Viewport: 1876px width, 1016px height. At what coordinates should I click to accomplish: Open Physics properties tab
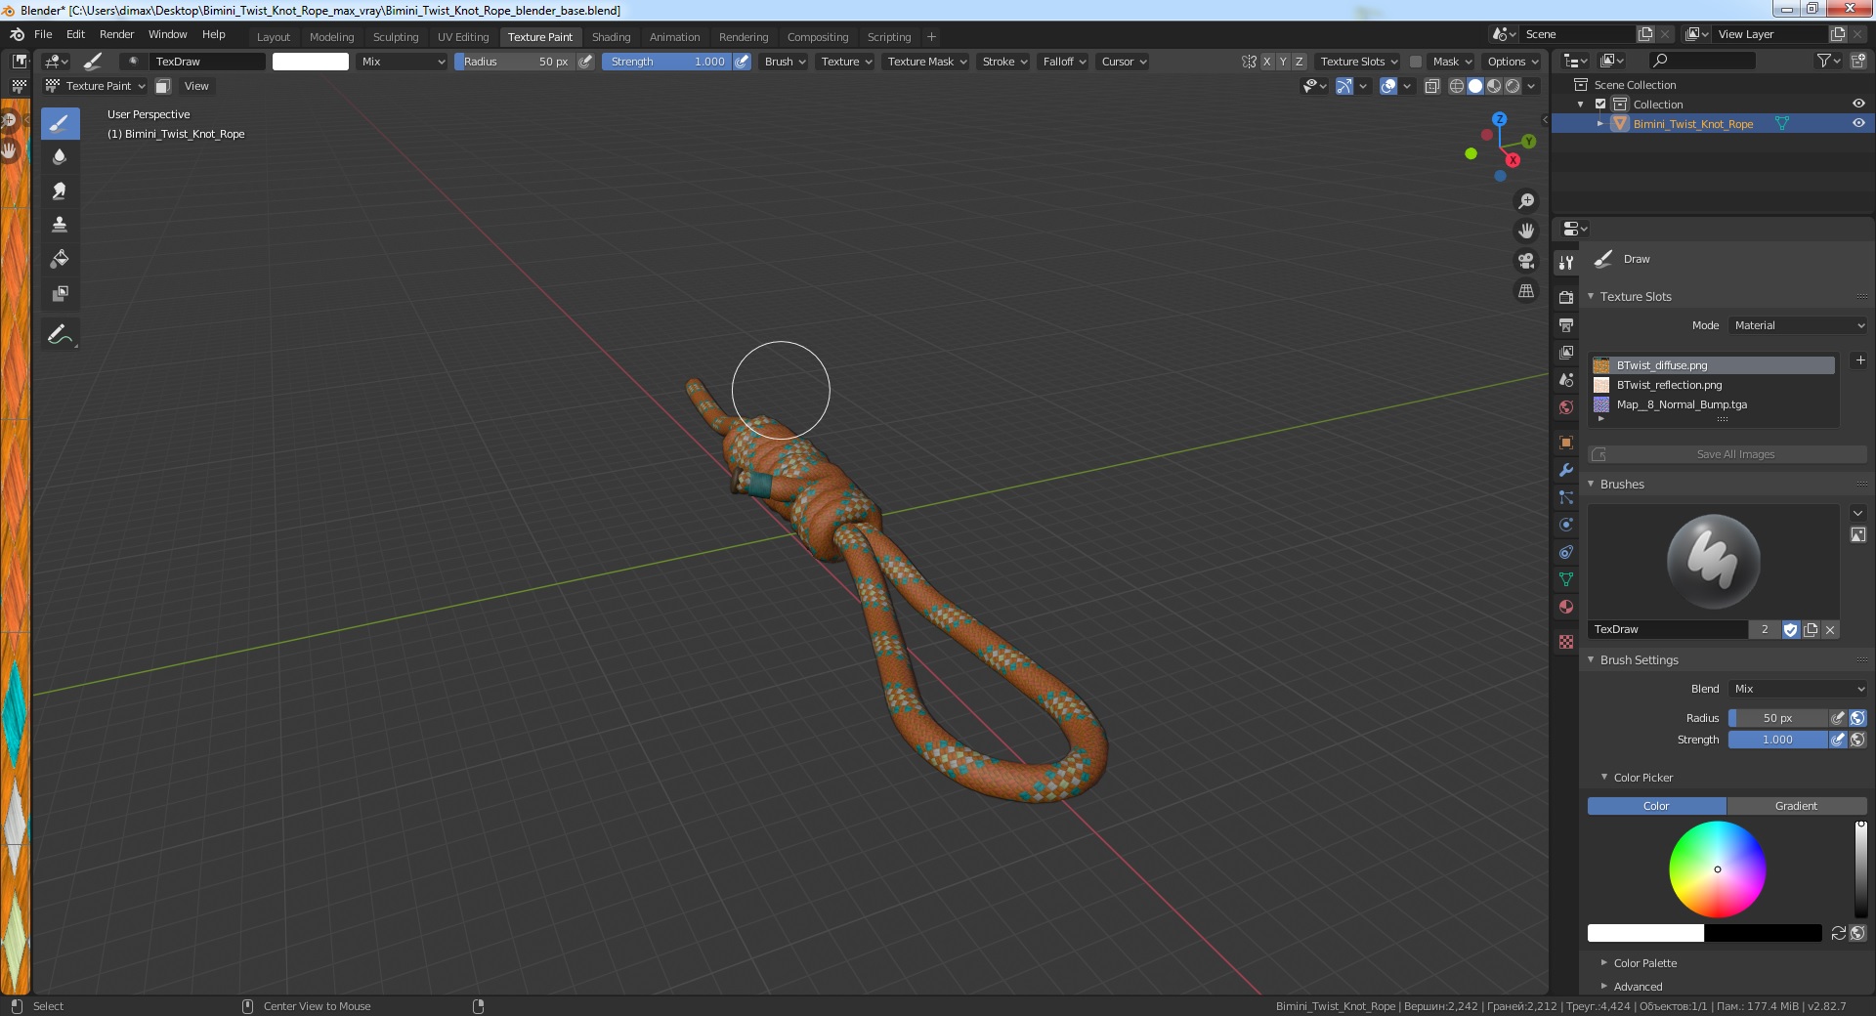click(1566, 525)
